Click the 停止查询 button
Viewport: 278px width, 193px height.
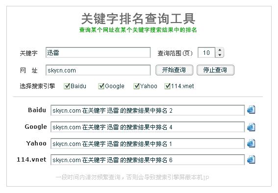(x=215, y=70)
